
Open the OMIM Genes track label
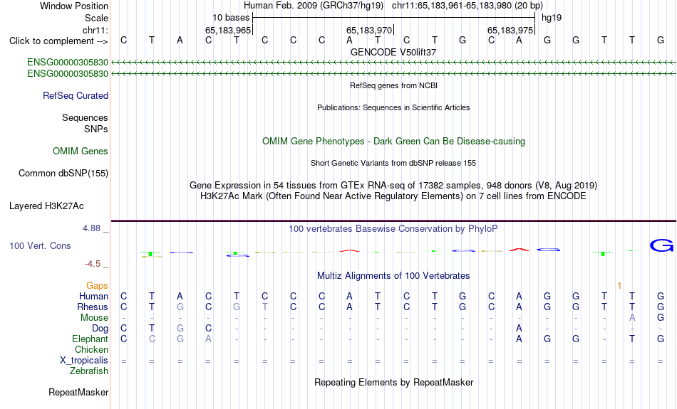[x=81, y=152]
